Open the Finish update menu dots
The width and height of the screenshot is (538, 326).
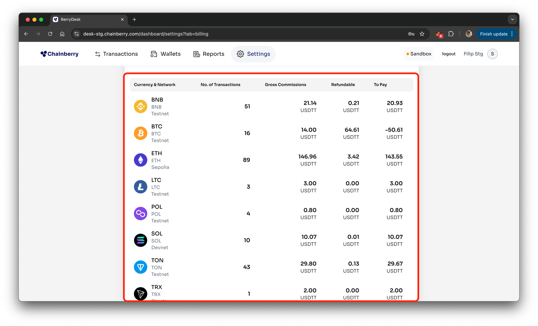click(x=512, y=34)
